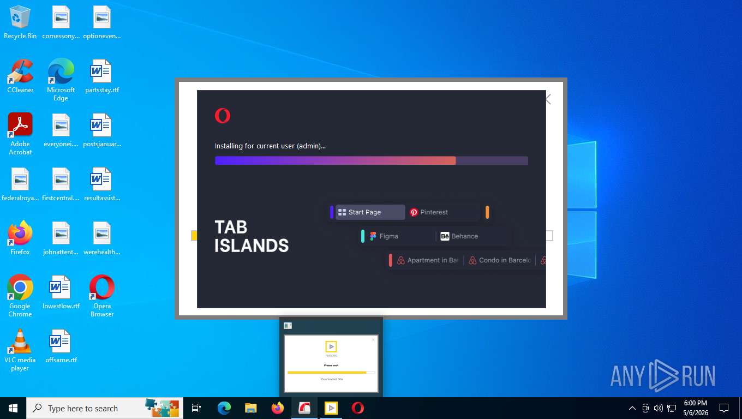The image size is (742, 419).
Task: Switch to the red setup app on taskbar
Action: tap(304, 408)
